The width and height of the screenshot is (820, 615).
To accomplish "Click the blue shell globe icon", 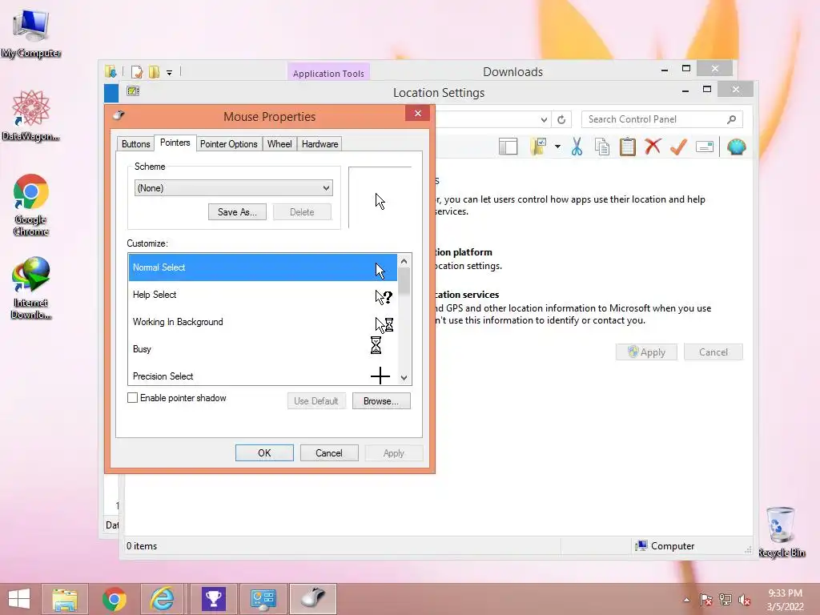I will coord(736,147).
